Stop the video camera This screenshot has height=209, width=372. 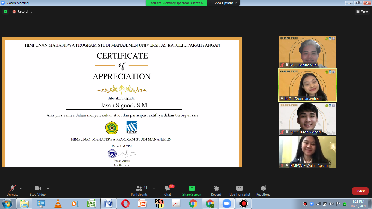click(38, 190)
